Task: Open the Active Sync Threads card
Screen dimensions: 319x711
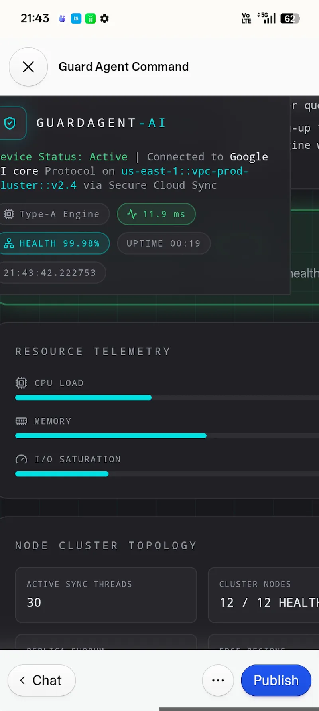Action: click(x=106, y=595)
